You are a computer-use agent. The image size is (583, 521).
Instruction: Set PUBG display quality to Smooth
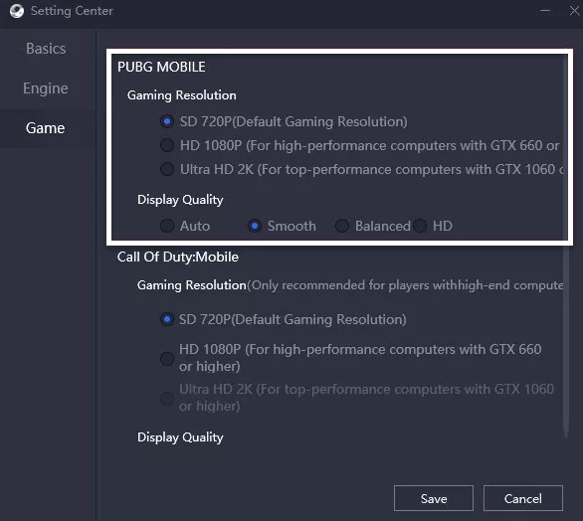[x=255, y=226]
